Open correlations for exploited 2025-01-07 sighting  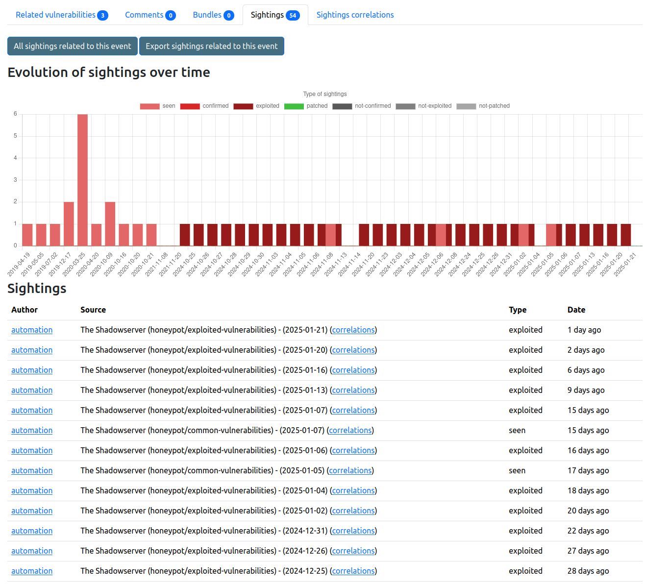(x=353, y=410)
